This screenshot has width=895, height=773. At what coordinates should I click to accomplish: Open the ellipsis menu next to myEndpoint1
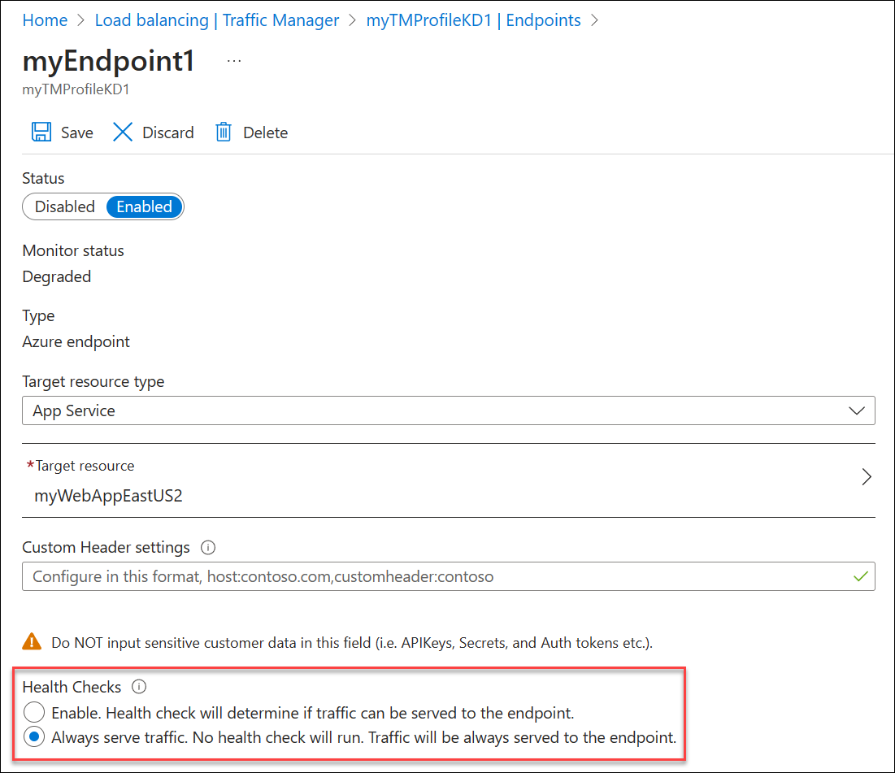click(234, 60)
